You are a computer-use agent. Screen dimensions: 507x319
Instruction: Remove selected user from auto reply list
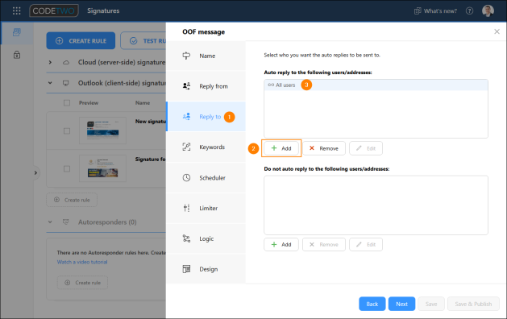click(x=324, y=148)
